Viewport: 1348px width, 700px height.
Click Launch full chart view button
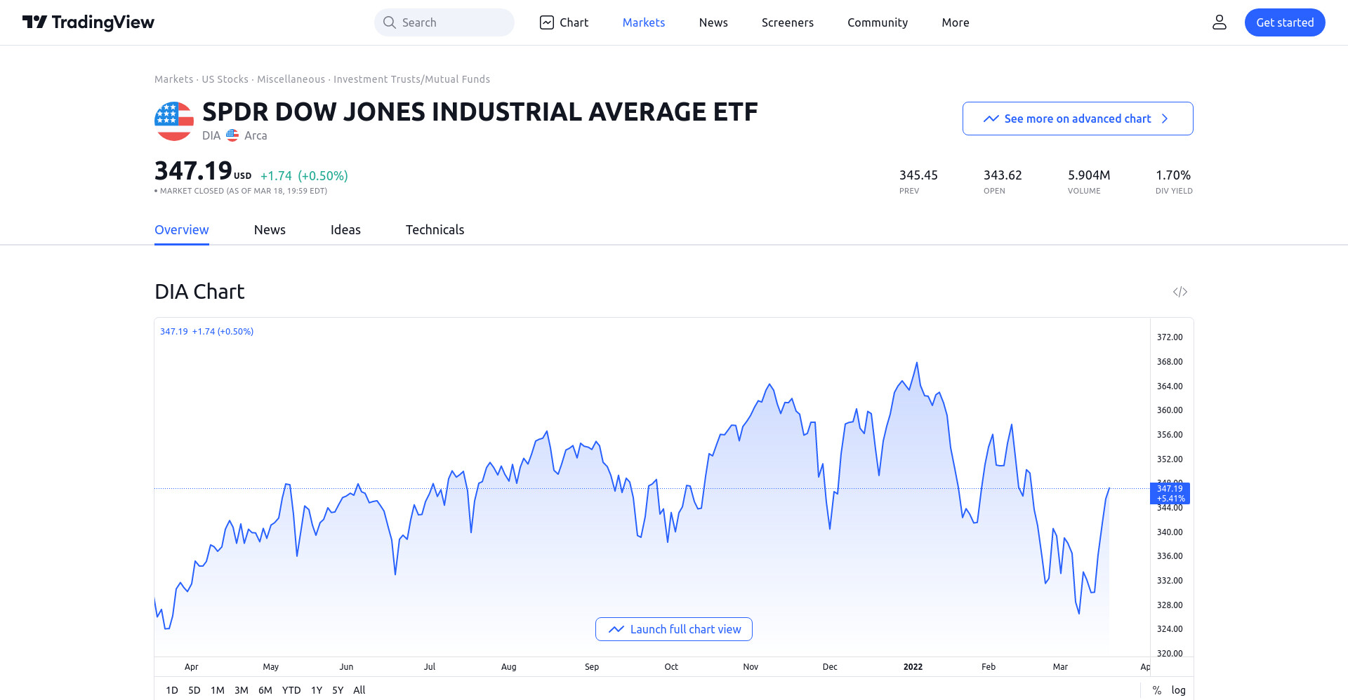[x=674, y=629]
